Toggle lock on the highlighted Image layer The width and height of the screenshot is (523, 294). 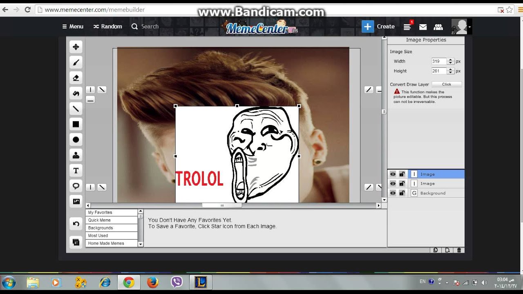[402, 174]
